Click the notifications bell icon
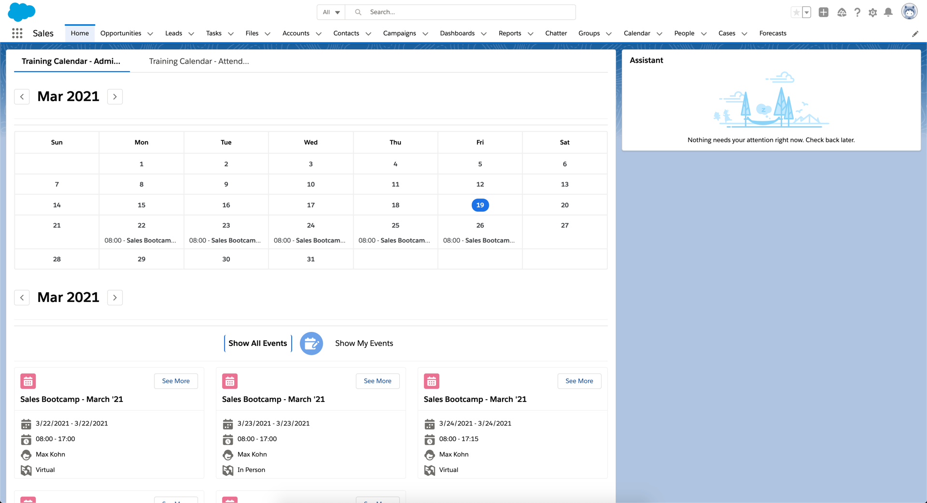This screenshot has width=927, height=503. (888, 13)
